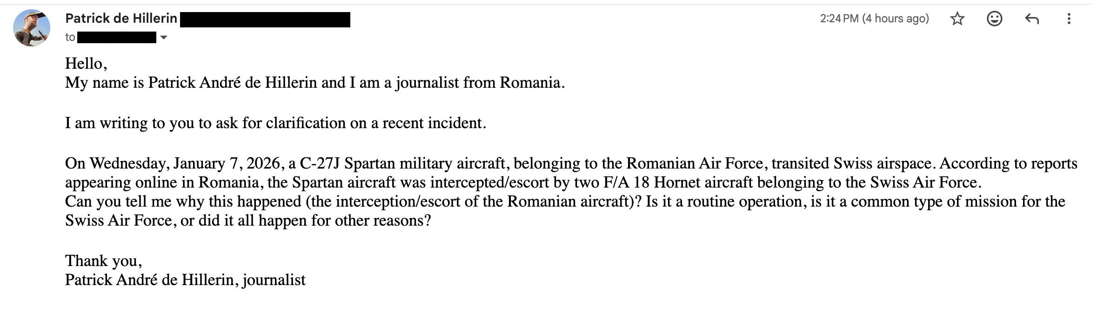Click the redacted sender email address
Viewport: 1097px width, 312px height.
pyautogui.click(x=265, y=20)
